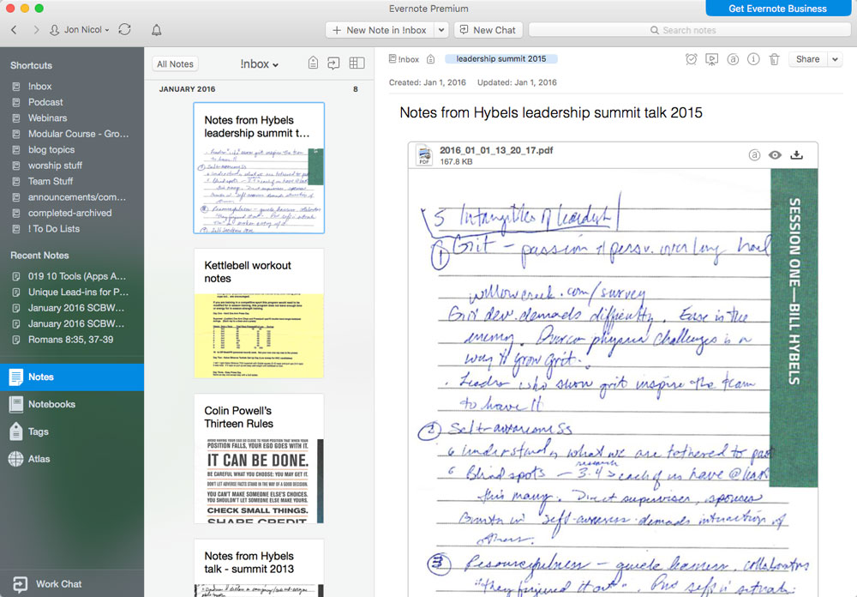Change note list view options icon
This screenshot has height=597, width=857.
click(x=357, y=63)
